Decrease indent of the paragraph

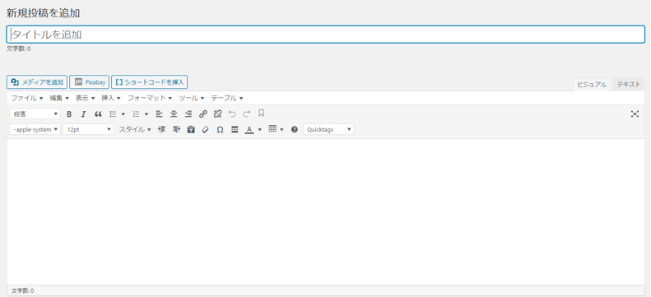162,129
